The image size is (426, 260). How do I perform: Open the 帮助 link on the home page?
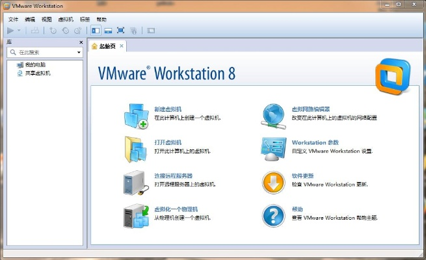point(297,209)
